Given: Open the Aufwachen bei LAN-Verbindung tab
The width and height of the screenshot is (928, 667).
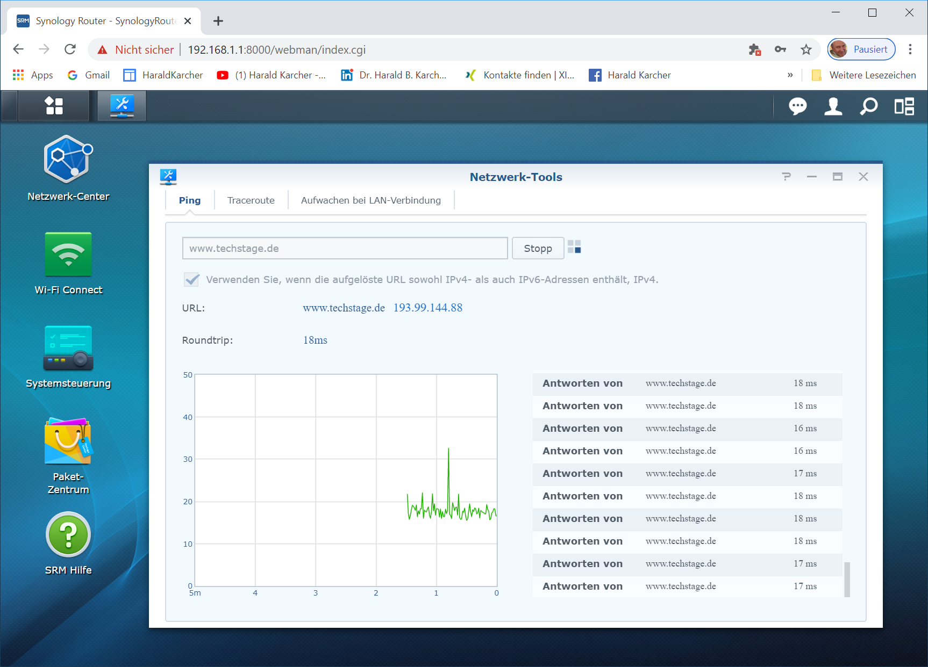Looking at the screenshot, I should pyautogui.click(x=370, y=200).
